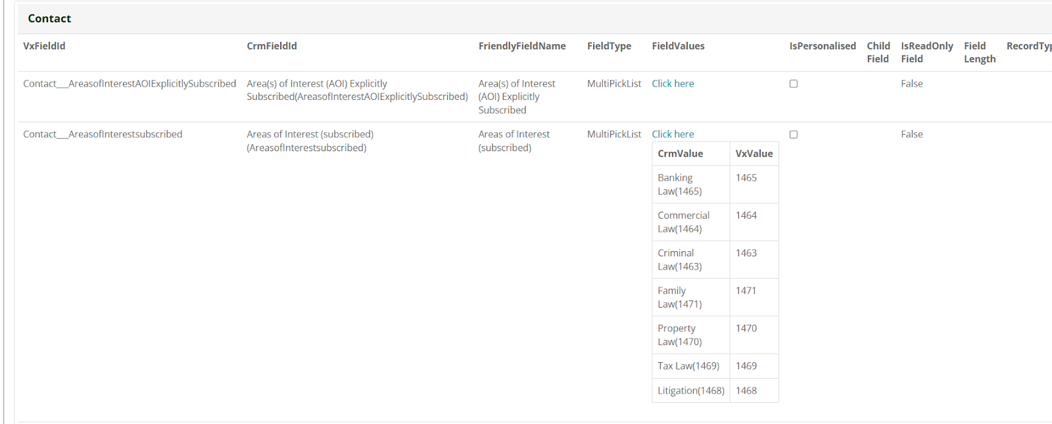Tick the IsPersonalised checkbox for AreasofInterestAOIExplicitlySubscribed row
The image size is (1052, 424).
[794, 83]
